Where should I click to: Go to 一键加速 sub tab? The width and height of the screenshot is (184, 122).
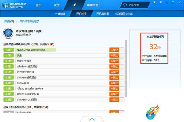(x=60, y=13)
